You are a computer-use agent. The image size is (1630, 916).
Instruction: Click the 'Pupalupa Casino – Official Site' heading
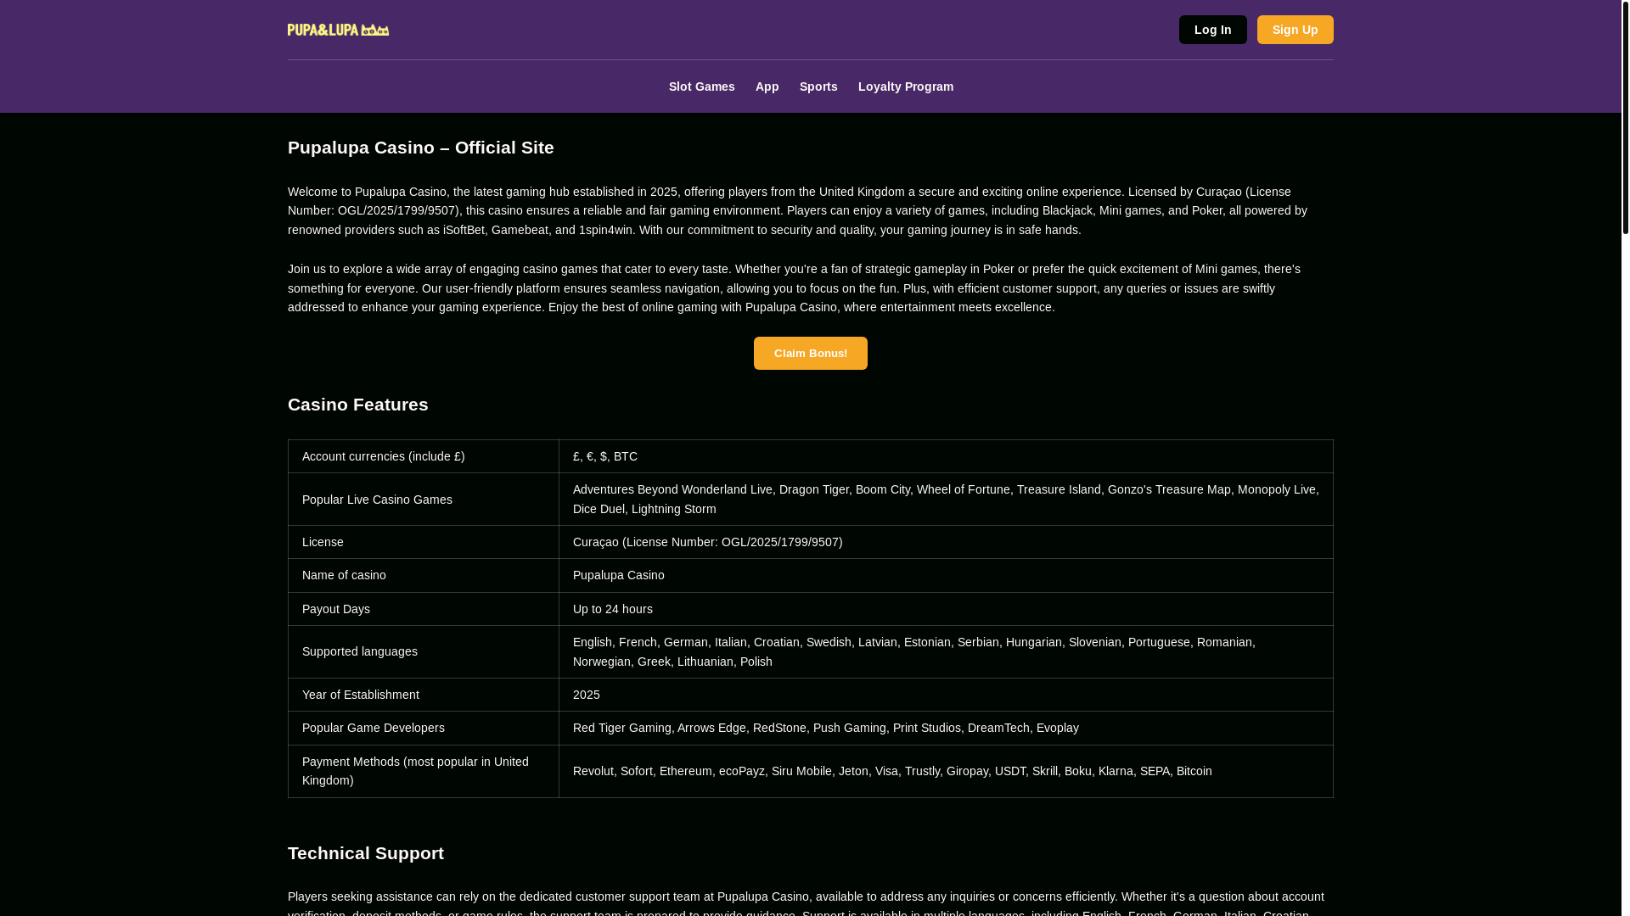click(420, 148)
